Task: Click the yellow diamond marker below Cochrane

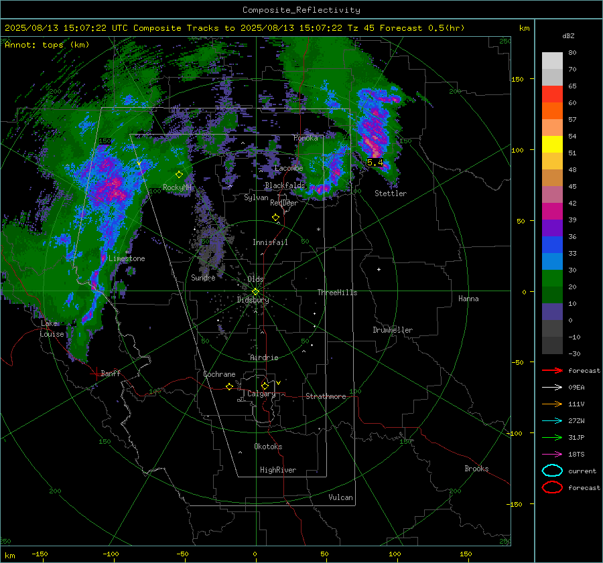Action: coord(230,386)
